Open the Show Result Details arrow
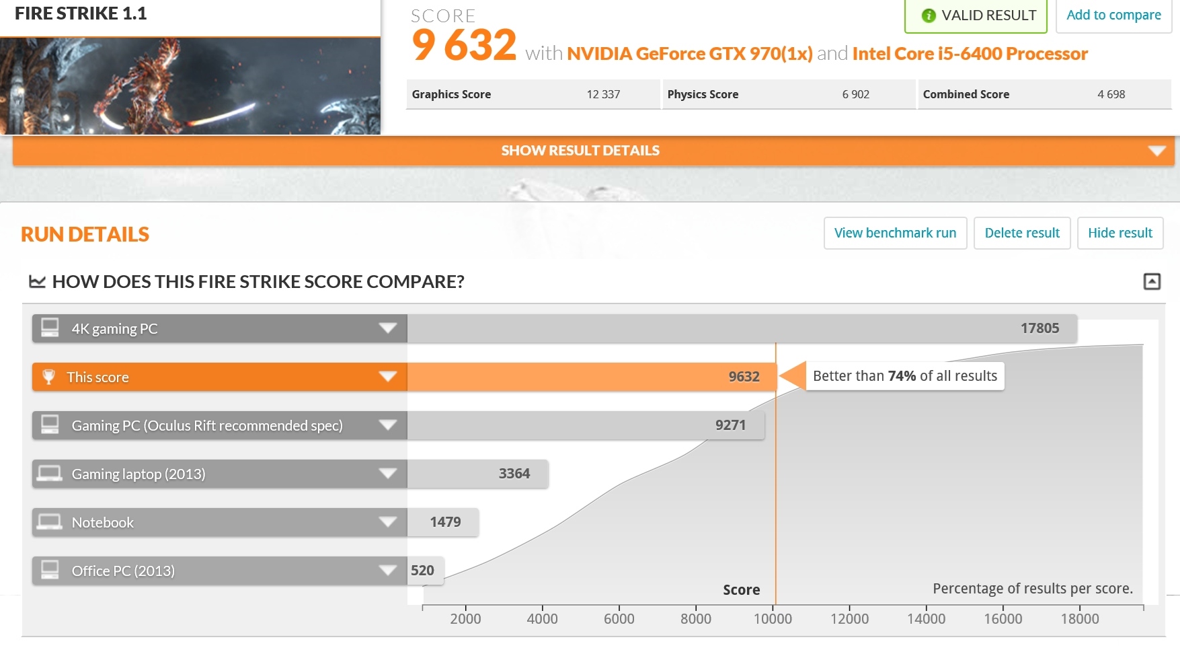Image resolution: width=1180 pixels, height=652 pixels. [x=1156, y=151]
